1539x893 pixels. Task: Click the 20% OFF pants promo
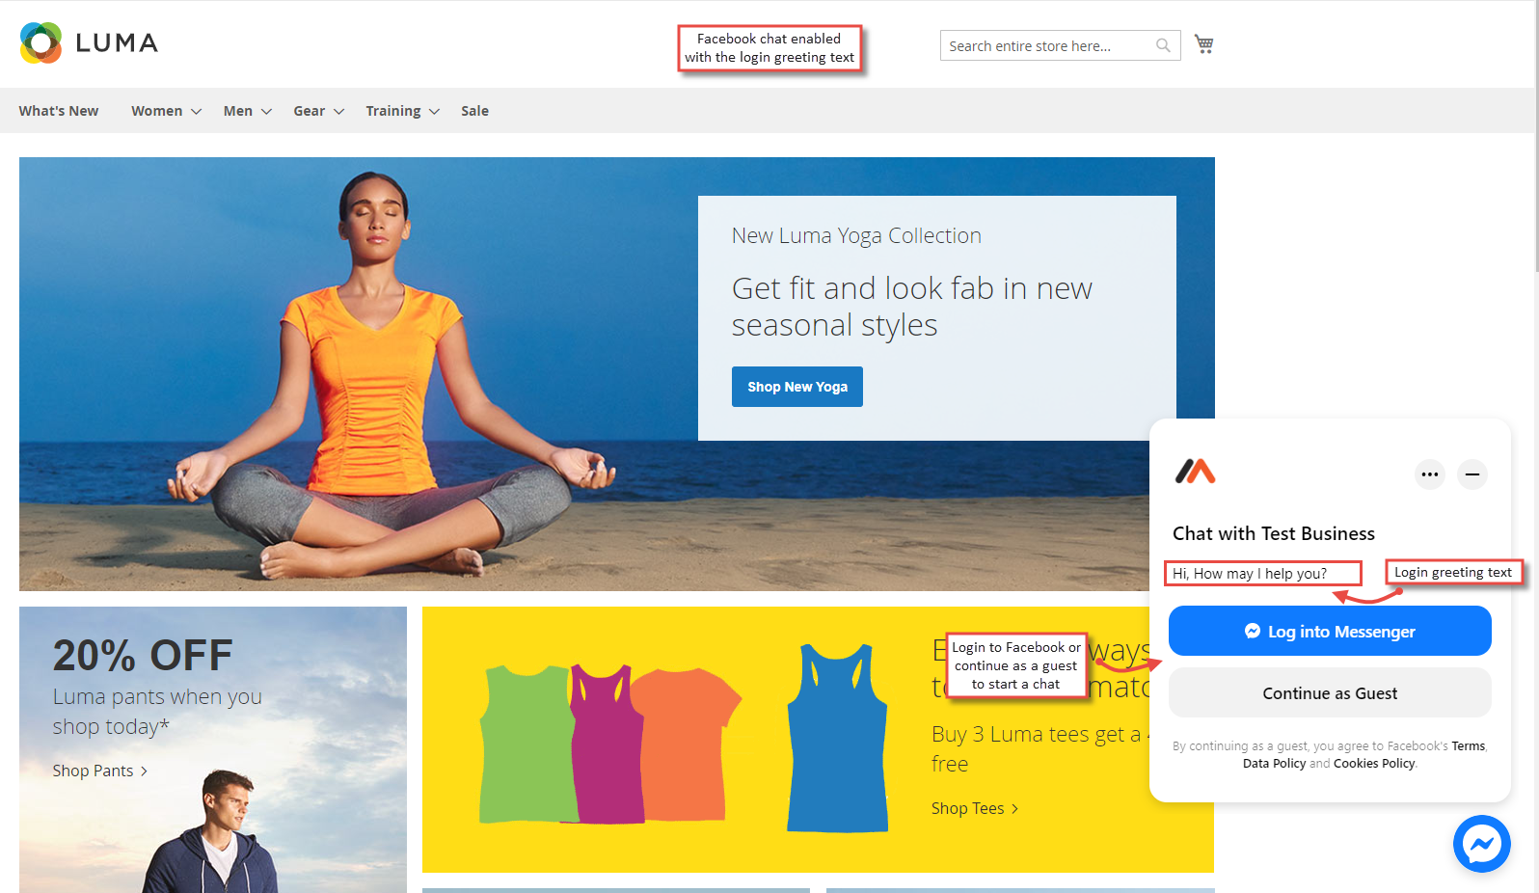tap(213, 749)
